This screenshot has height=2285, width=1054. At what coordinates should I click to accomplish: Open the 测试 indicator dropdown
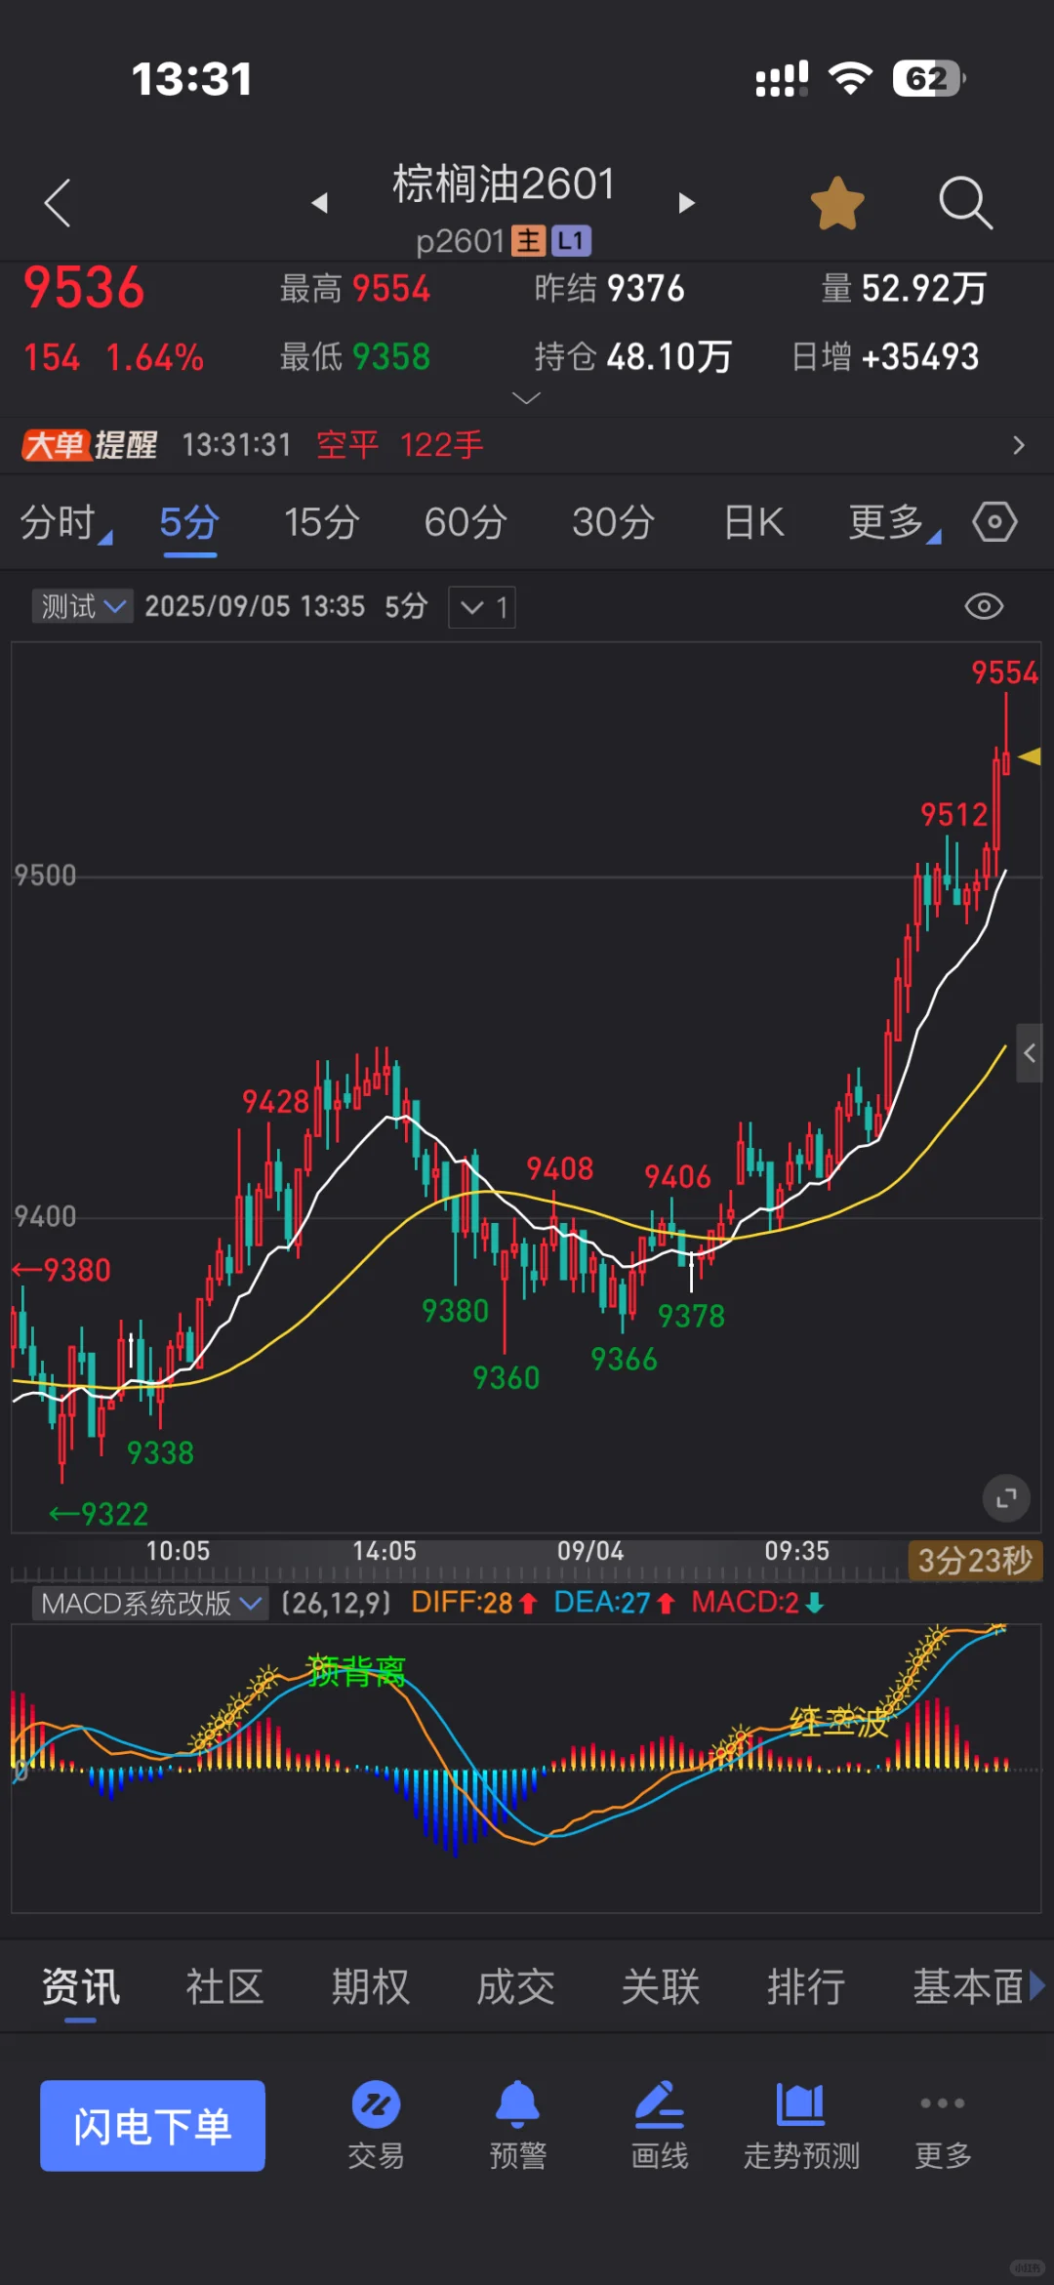pos(82,606)
